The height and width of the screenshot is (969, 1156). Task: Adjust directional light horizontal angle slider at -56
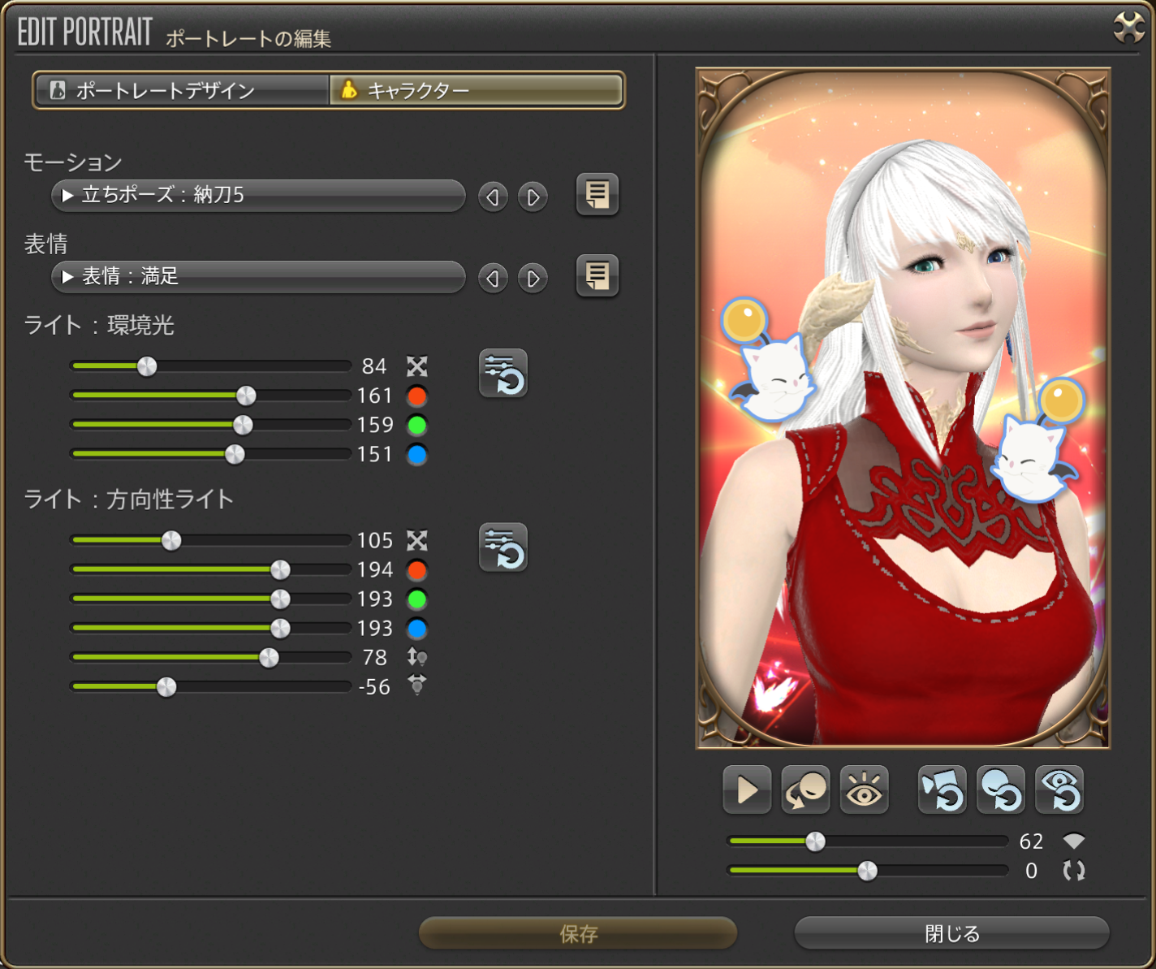[211, 687]
